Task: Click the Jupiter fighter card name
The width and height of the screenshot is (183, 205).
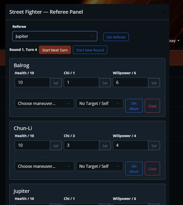Action: tap(22, 191)
